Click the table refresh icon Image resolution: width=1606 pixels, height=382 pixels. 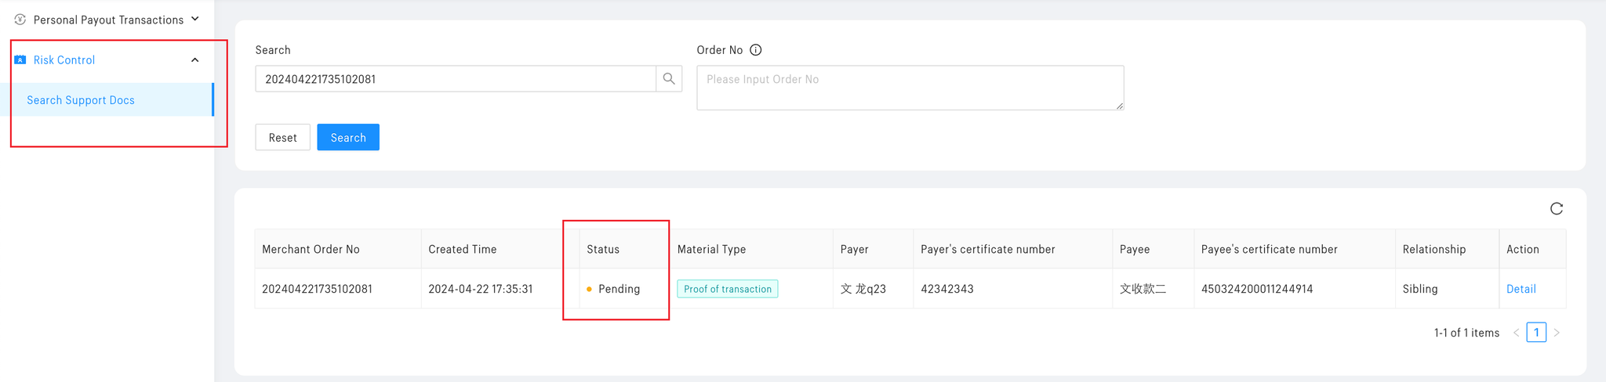click(x=1557, y=208)
